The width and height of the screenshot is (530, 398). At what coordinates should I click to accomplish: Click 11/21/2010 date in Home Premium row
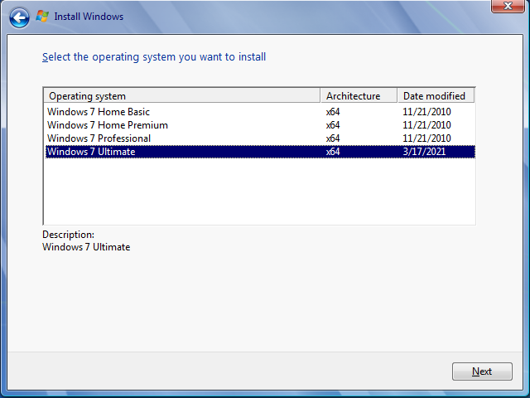pyautogui.click(x=426, y=125)
